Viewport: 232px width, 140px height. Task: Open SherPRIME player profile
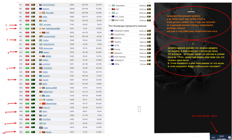tap(47, 119)
